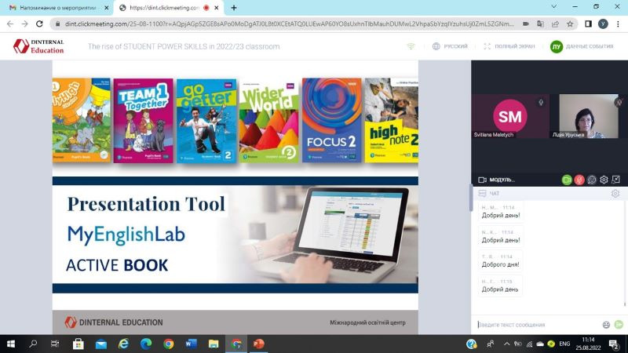
Task: Open Windows Start menu
Action: point(11,344)
